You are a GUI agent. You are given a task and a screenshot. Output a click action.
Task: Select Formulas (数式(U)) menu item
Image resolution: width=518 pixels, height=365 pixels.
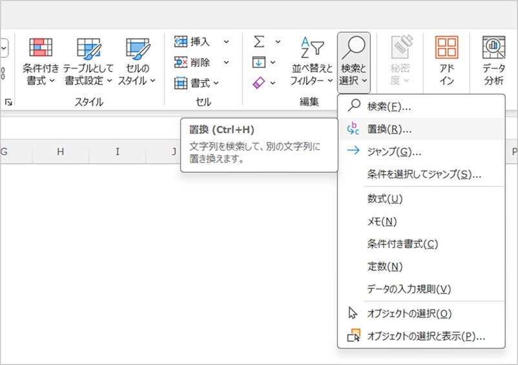[x=421, y=199]
